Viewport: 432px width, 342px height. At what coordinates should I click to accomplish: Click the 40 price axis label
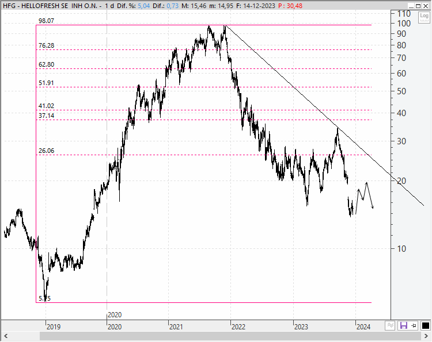tap(401, 113)
